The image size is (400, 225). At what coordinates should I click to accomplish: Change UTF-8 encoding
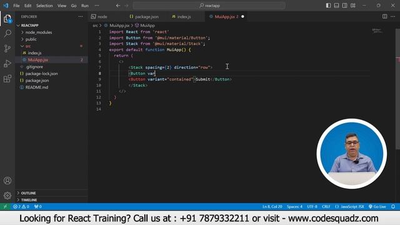(312, 206)
